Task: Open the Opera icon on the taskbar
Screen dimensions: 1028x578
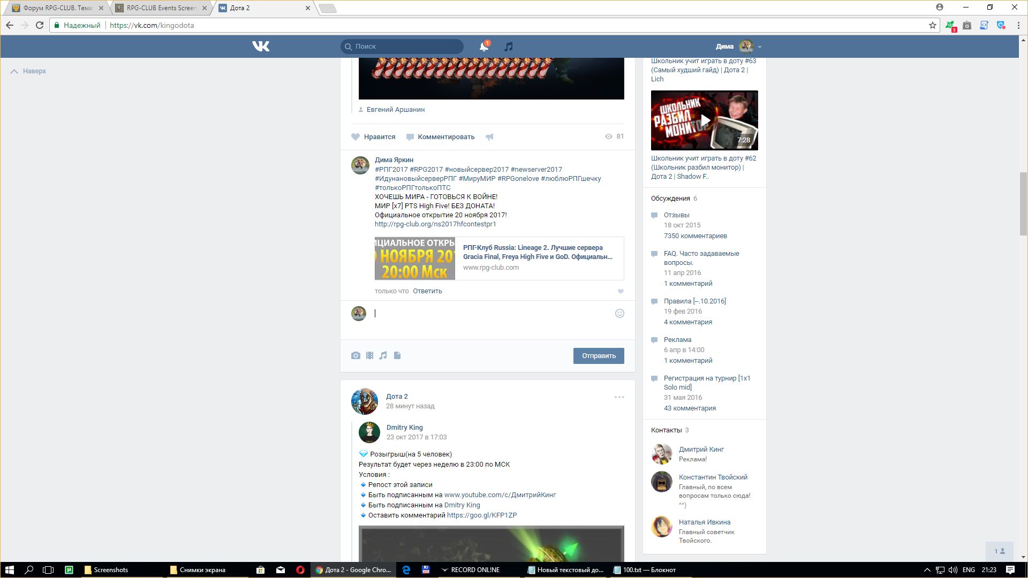Action: coord(300,570)
